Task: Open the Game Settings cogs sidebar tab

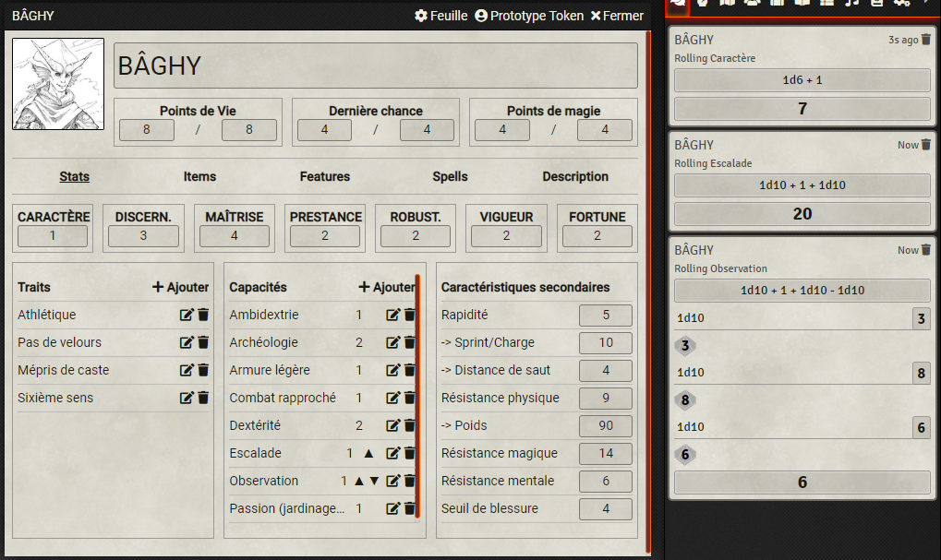Action: coord(902,4)
